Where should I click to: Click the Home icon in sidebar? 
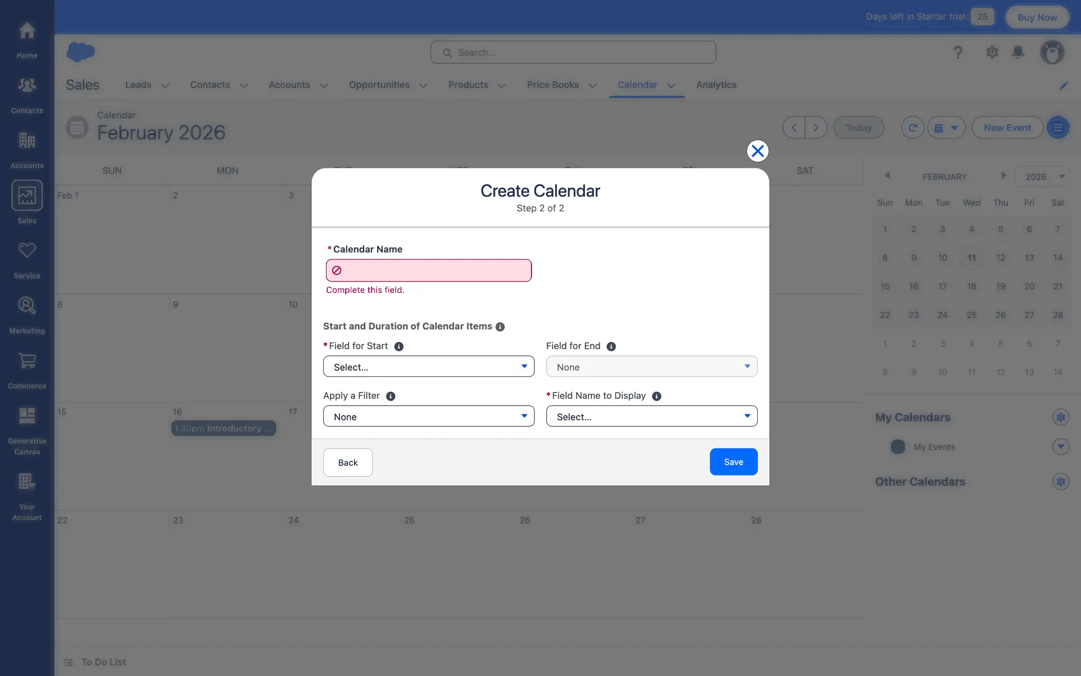[x=26, y=31]
